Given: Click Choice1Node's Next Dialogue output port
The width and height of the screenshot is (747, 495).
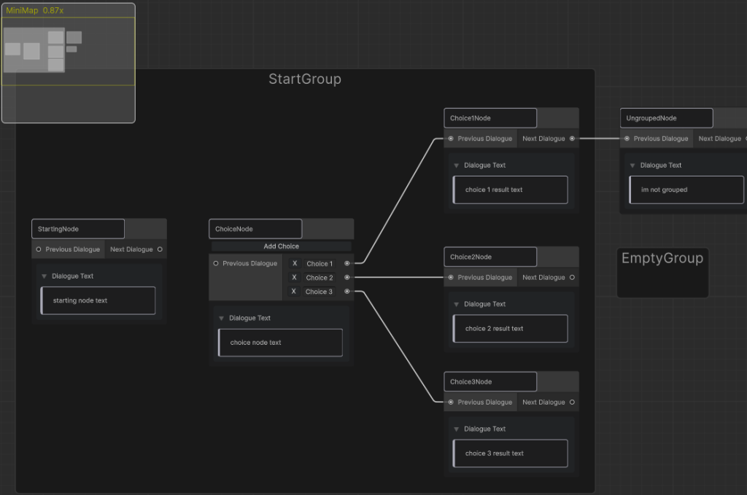Looking at the screenshot, I should click(x=572, y=139).
